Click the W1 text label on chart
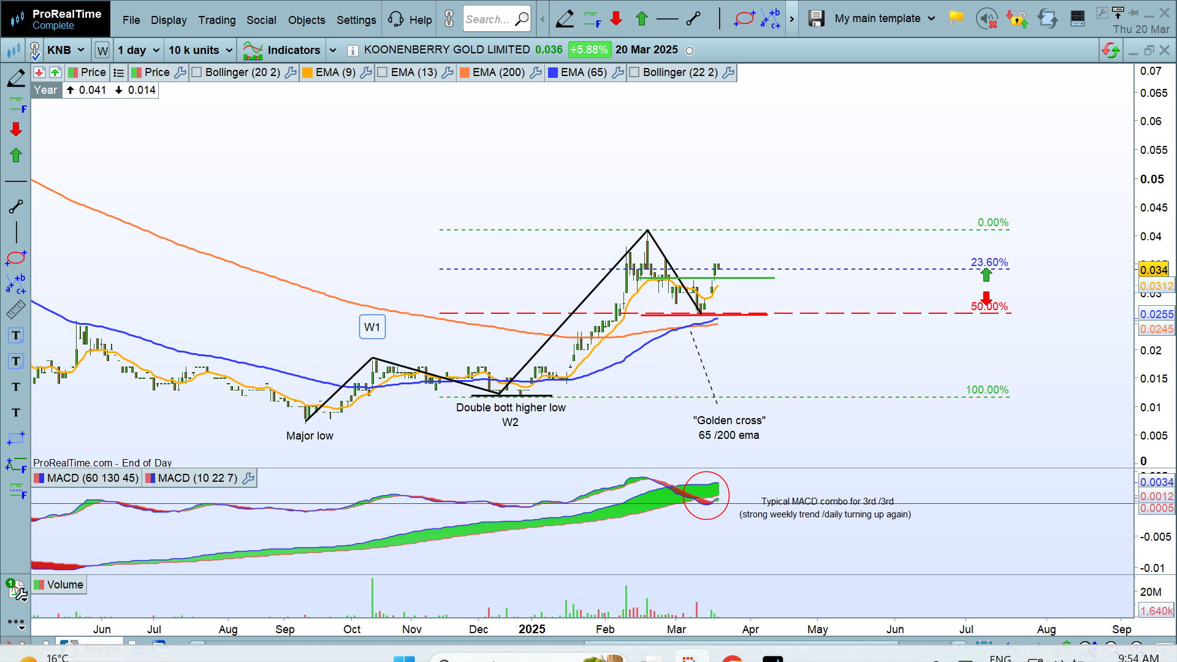 tap(372, 327)
